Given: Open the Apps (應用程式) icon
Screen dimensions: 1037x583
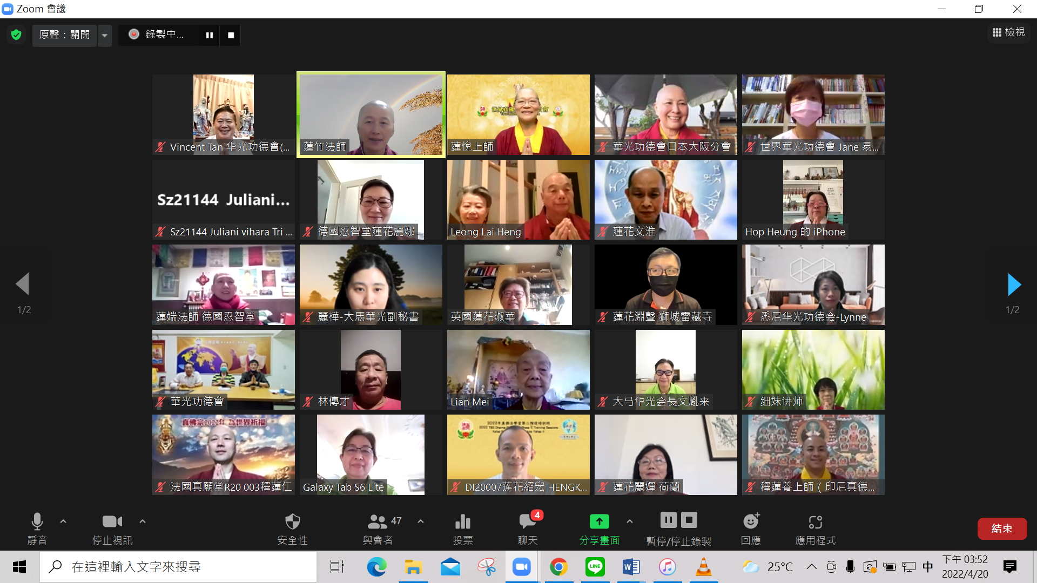Looking at the screenshot, I should [815, 522].
